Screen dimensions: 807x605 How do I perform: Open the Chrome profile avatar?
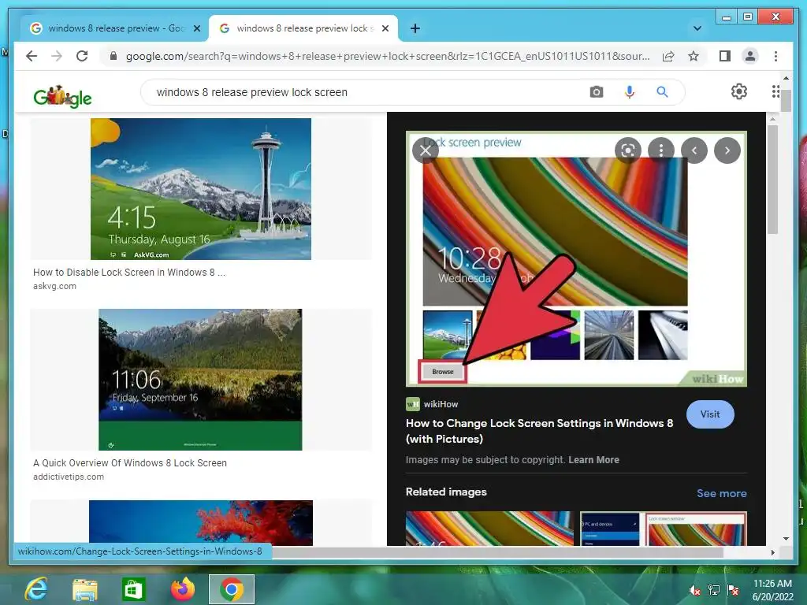750,56
